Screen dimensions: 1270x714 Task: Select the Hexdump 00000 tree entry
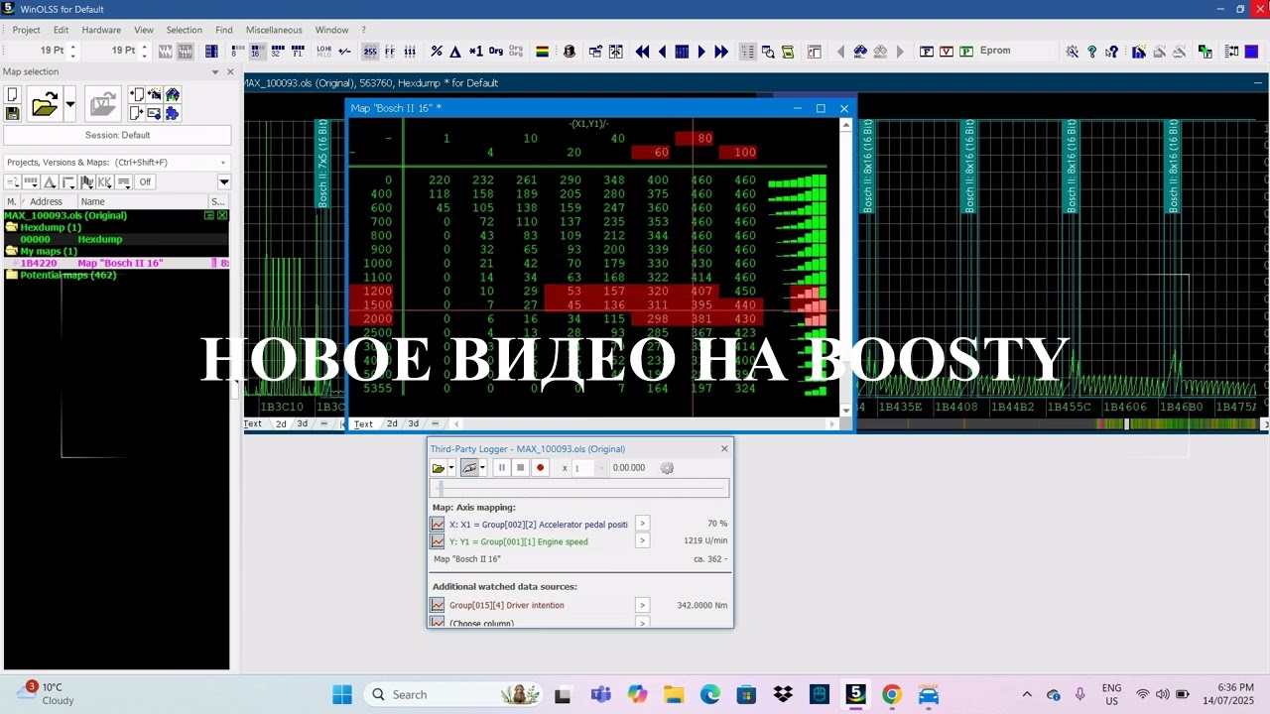(117, 239)
